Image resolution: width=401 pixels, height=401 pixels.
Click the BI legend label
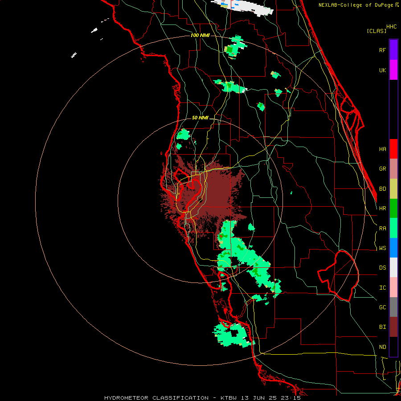(x=382, y=327)
